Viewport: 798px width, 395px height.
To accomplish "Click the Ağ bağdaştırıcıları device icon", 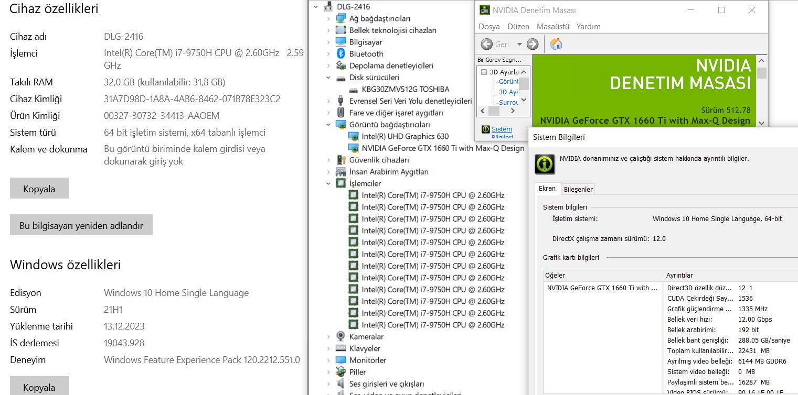I will coord(341,19).
